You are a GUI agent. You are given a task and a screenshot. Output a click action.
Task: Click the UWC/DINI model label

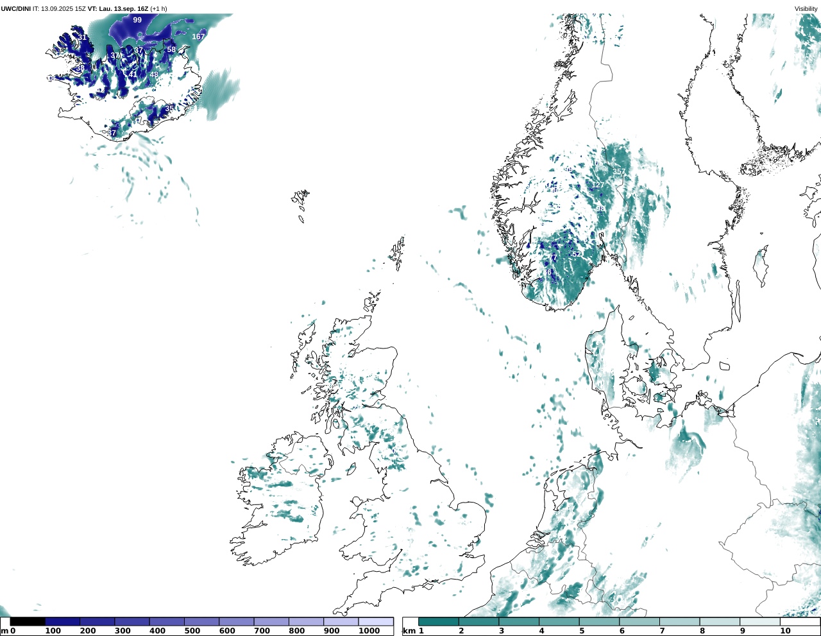tap(15, 9)
